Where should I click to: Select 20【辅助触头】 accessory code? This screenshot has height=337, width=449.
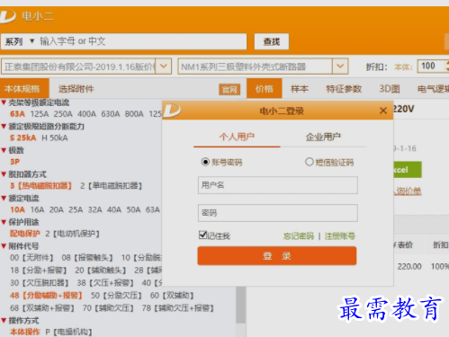click(x=101, y=270)
